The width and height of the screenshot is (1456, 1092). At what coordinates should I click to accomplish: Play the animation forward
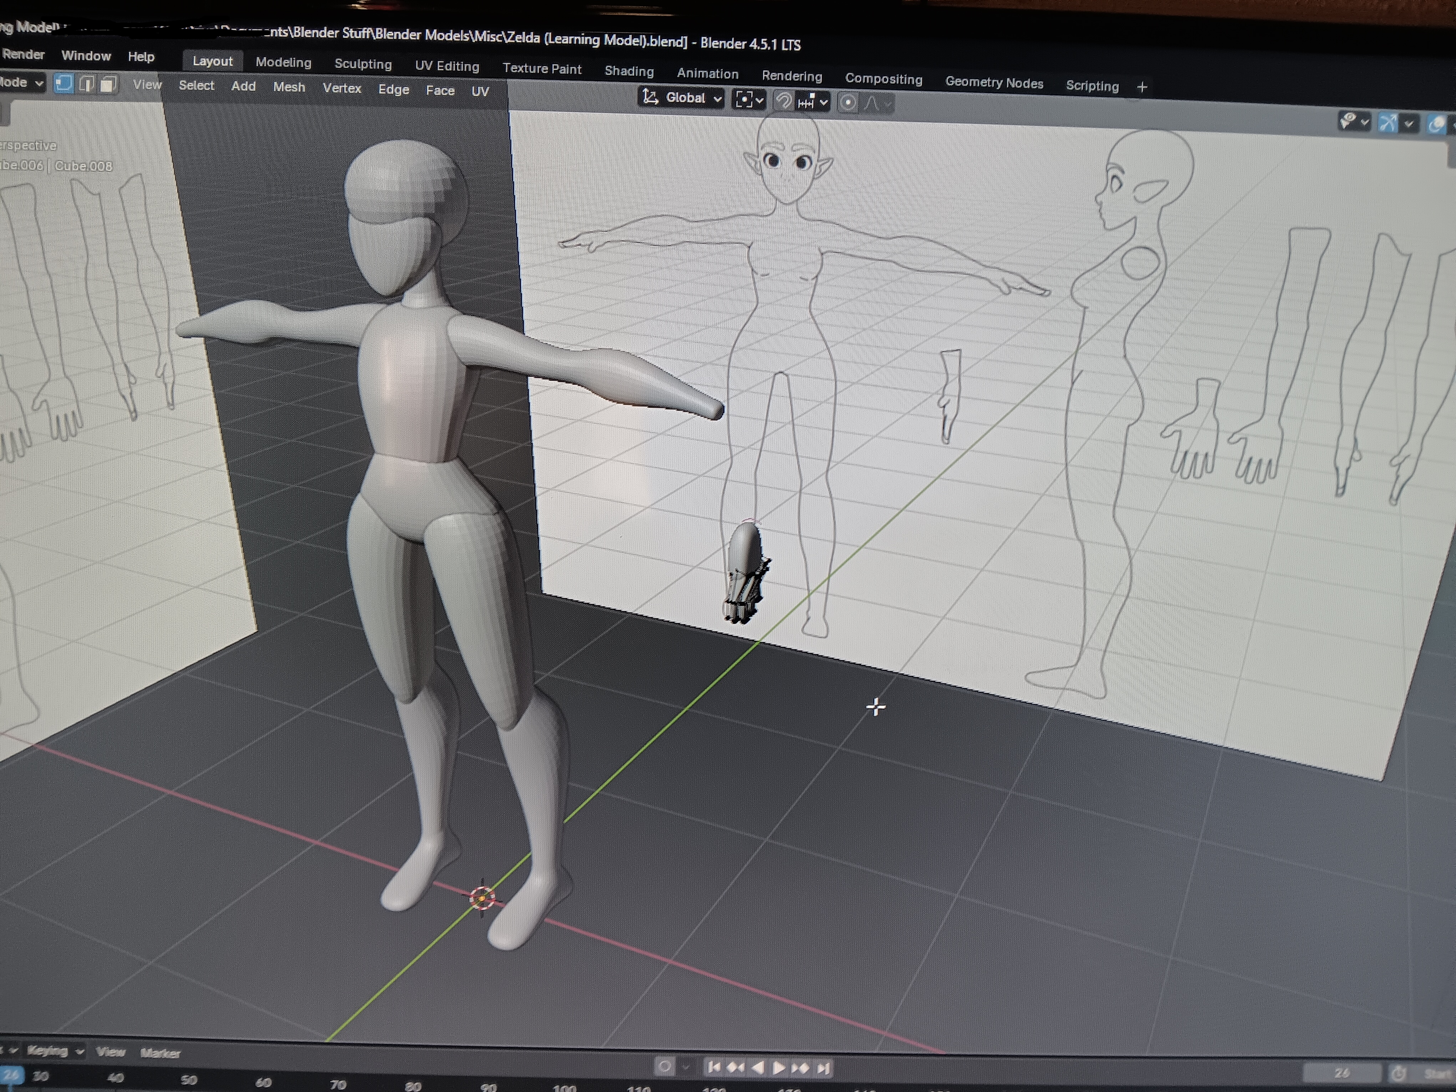[778, 1068]
